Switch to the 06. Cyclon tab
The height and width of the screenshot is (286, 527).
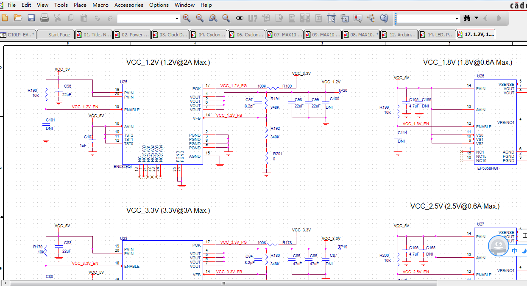247,35
